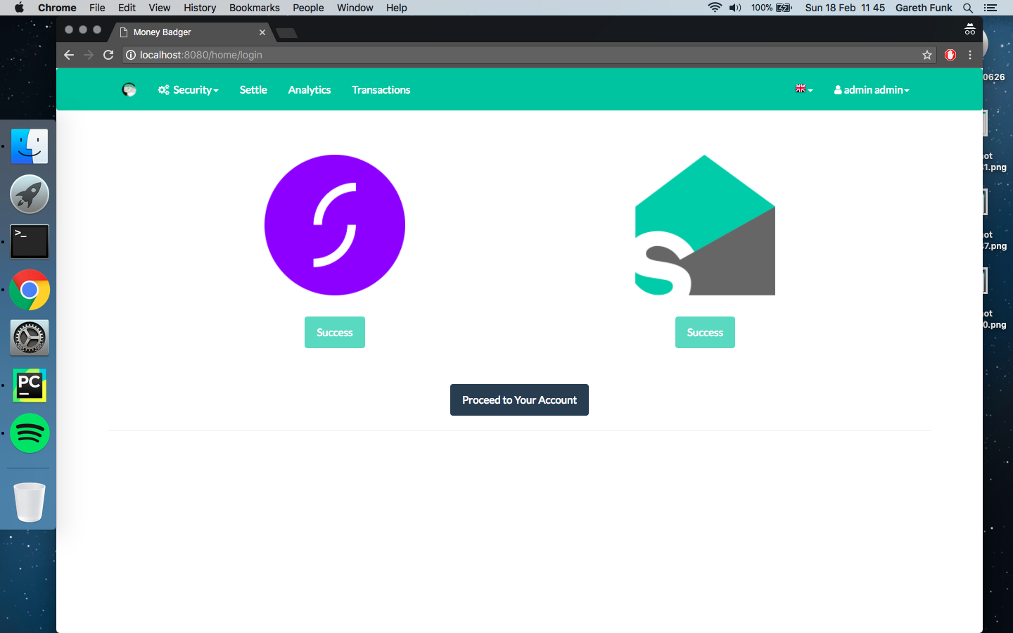1013x633 pixels.
Task: Open the History menu
Action: pos(200,8)
